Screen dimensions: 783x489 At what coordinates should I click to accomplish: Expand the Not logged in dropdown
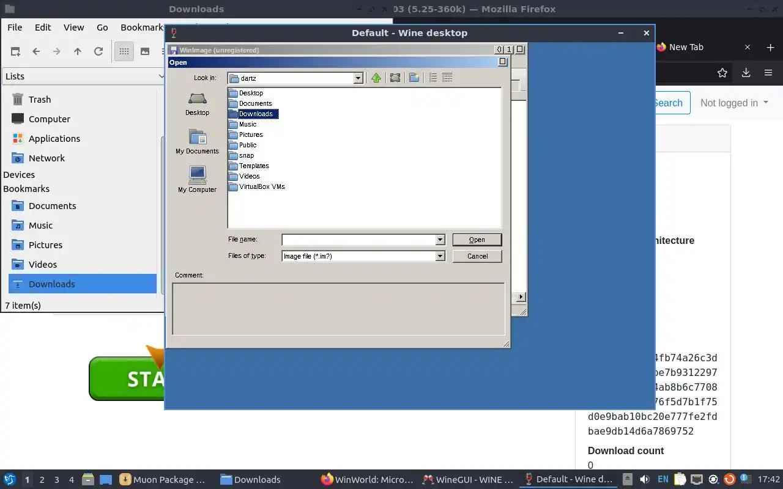[x=734, y=103]
